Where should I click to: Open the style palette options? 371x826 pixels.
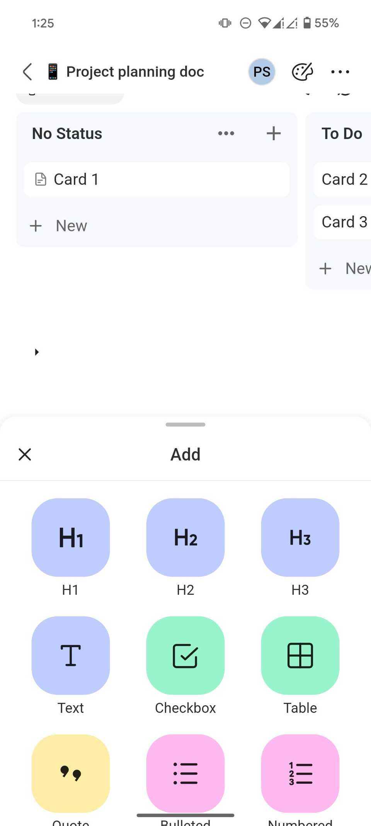pyautogui.click(x=302, y=72)
